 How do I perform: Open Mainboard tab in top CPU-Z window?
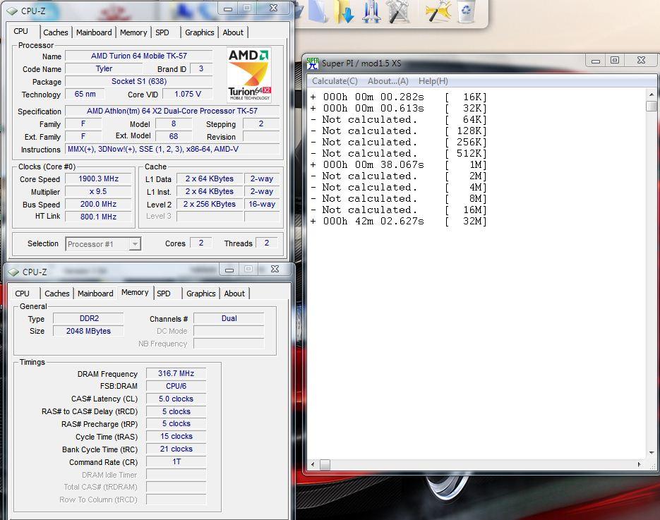click(94, 32)
